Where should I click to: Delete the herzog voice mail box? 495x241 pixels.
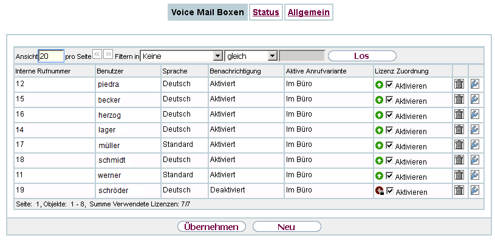(x=459, y=114)
